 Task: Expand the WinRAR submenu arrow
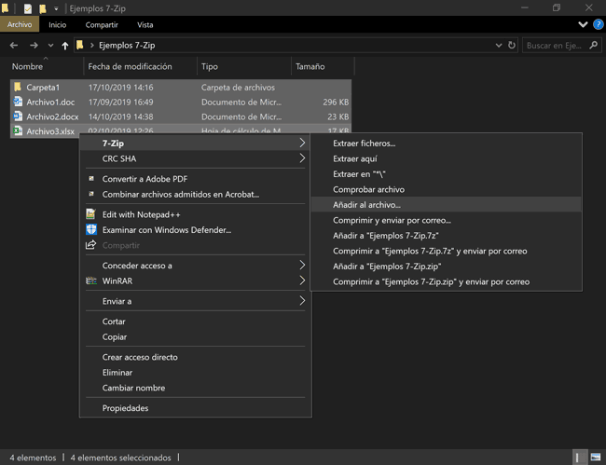(302, 280)
